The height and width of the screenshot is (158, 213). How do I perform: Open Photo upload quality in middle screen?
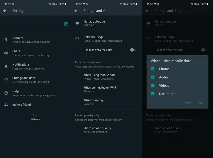(x=106, y=130)
